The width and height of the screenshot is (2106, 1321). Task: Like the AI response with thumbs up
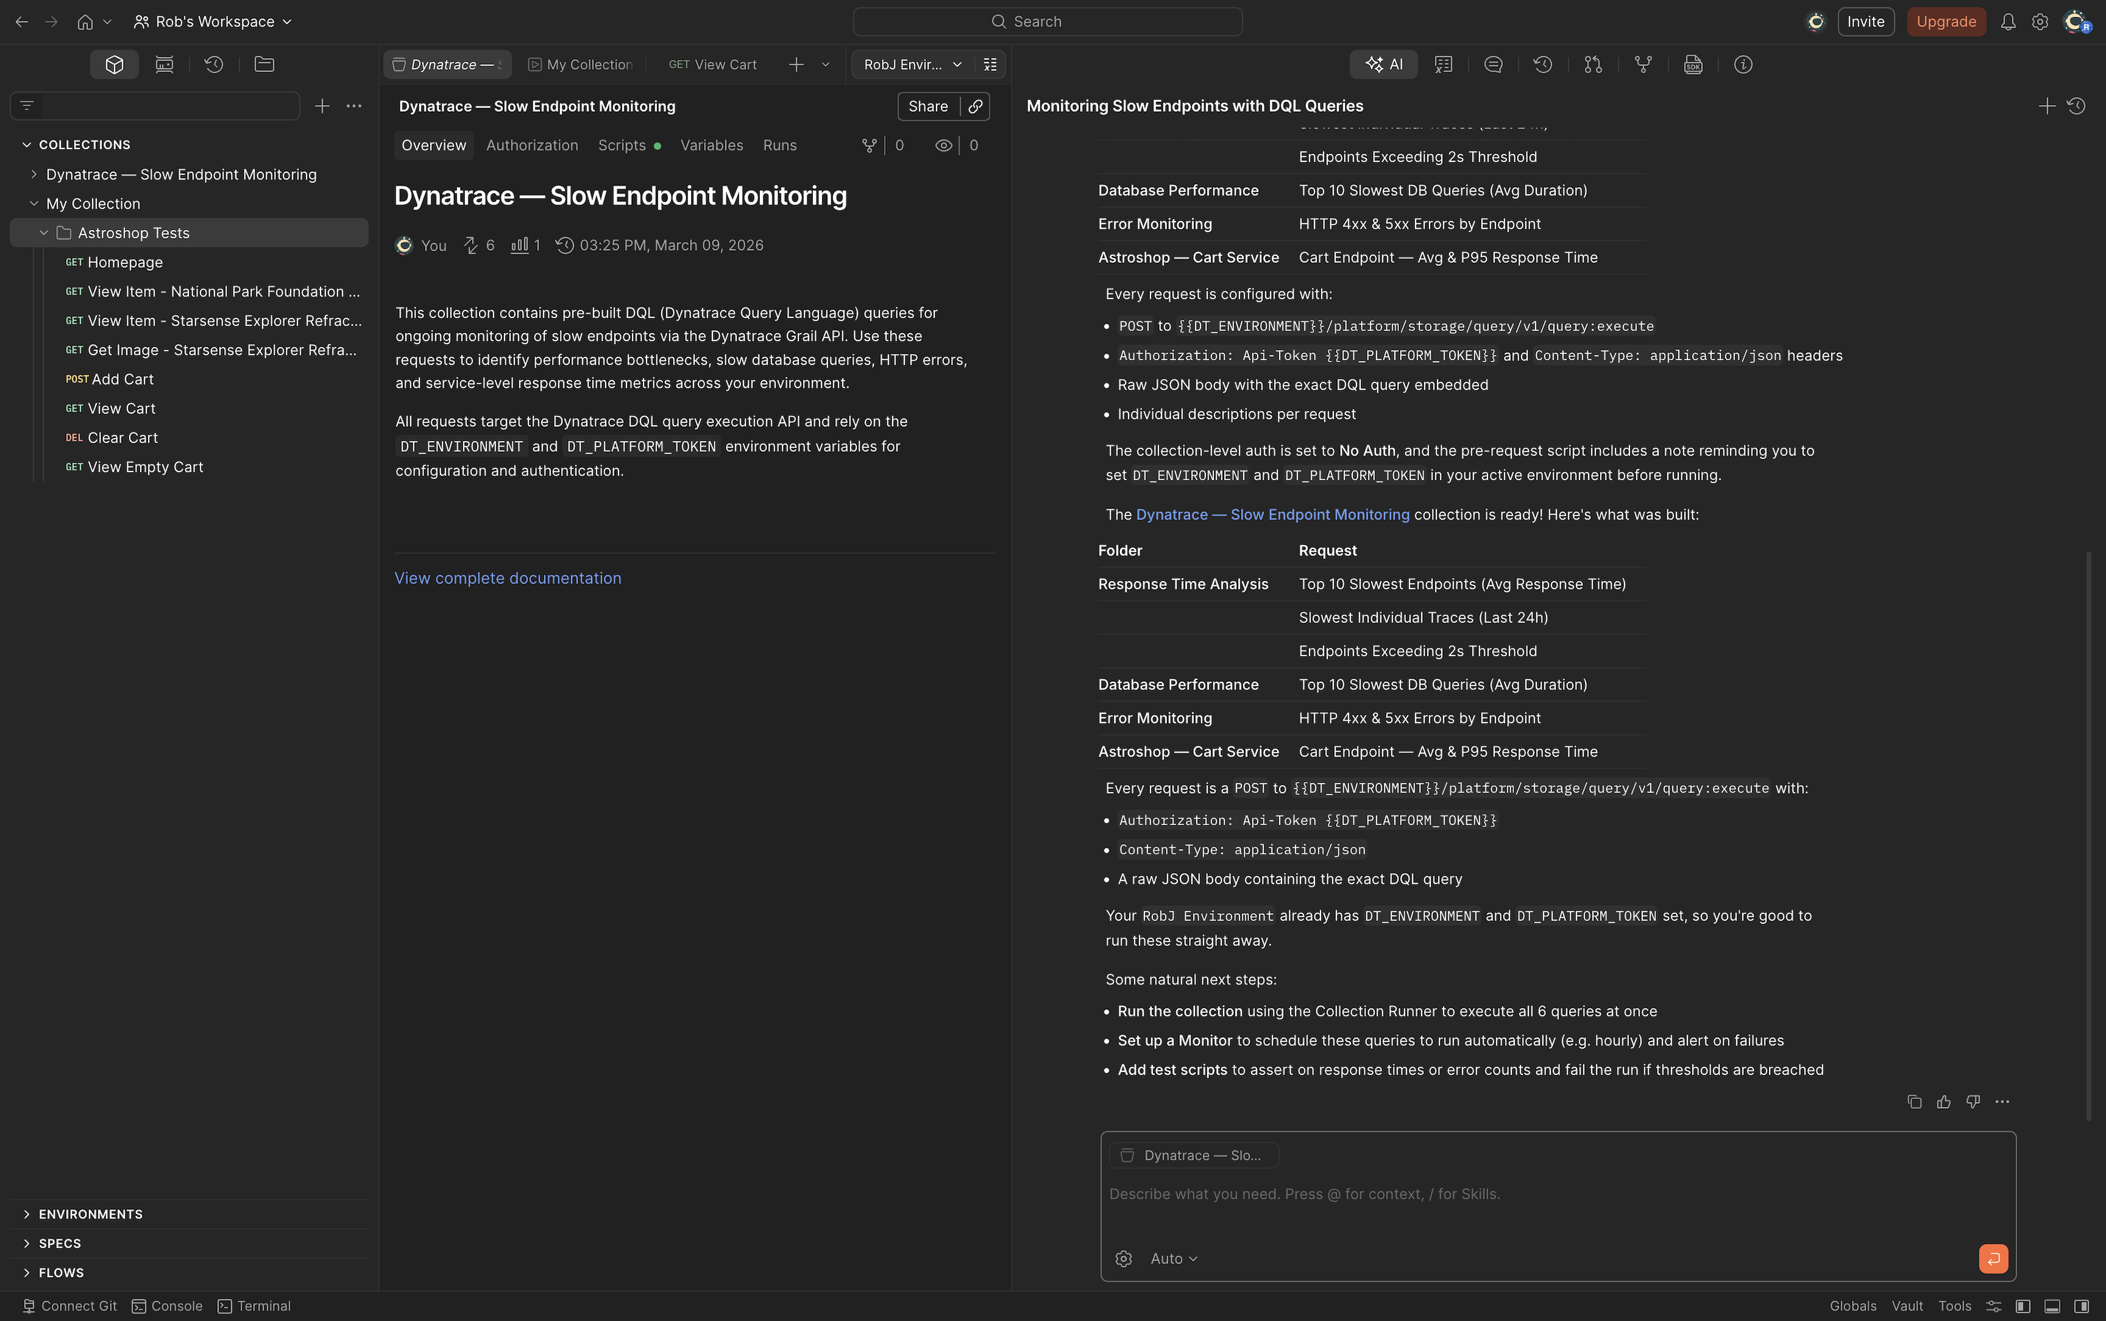[x=1943, y=1101]
